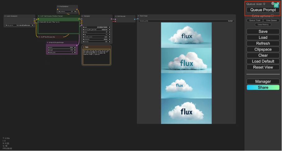Click the cfg value widget in KSampler
The image size is (282, 151).
[97, 34]
